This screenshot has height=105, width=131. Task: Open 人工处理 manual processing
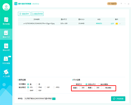(x=6, y=73)
